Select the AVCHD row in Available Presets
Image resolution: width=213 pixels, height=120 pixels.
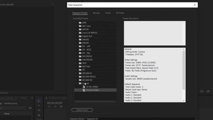[96, 29]
